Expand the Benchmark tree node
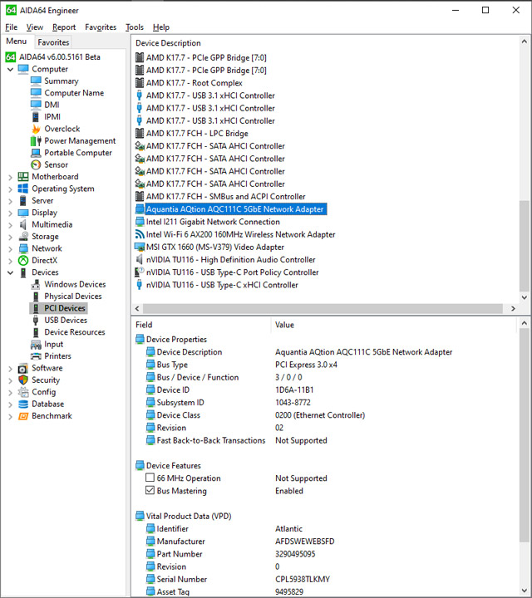This screenshot has height=598, width=532. [10, 416]
